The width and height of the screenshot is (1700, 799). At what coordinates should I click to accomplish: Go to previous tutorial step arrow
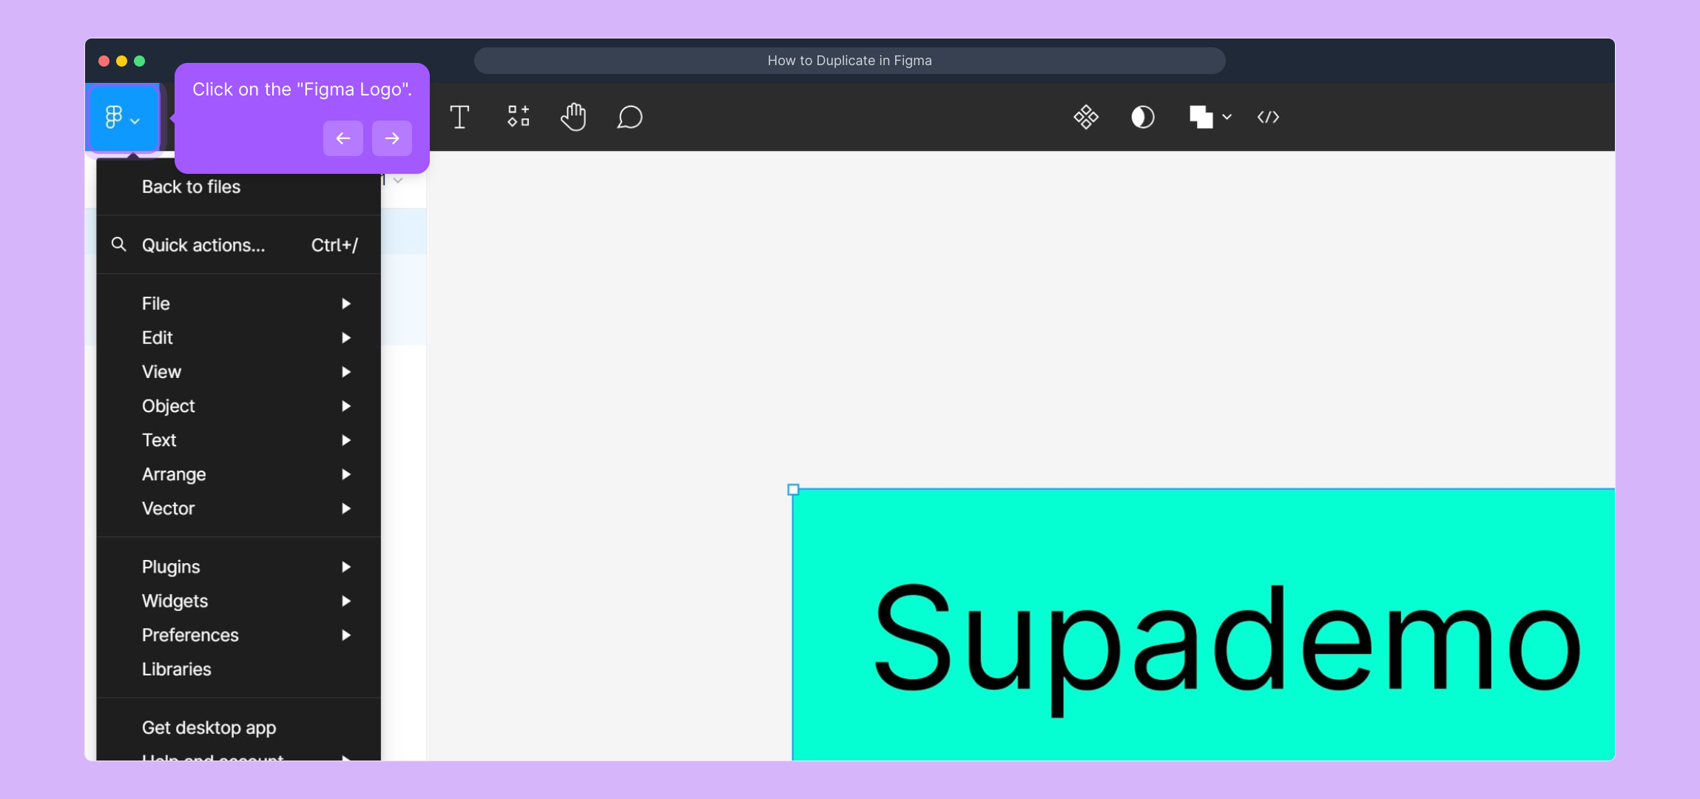pos(343,138)
